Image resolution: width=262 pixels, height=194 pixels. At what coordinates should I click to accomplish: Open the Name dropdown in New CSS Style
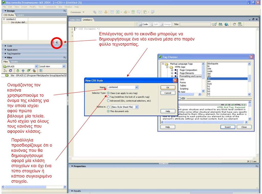[137, 87]
